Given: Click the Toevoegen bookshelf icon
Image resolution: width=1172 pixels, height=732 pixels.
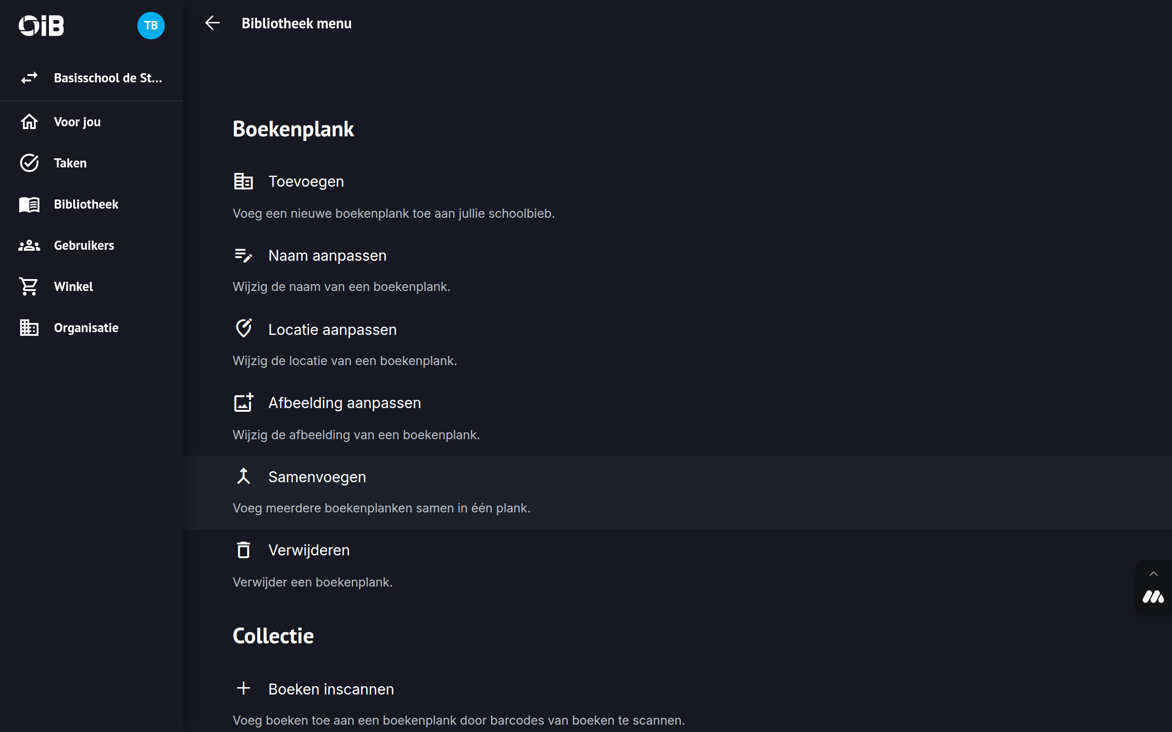Looking at the screenshot, I should tap(243, 182).
